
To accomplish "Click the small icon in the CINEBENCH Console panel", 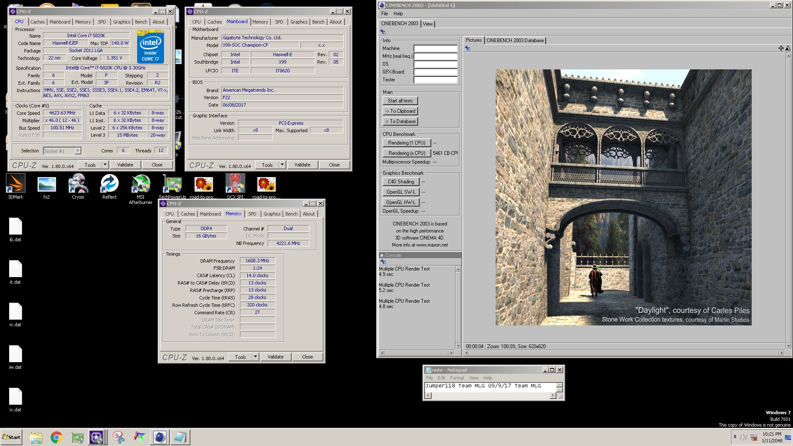I will [383, 262].
